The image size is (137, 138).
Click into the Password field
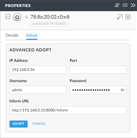[x=95, y=90]
